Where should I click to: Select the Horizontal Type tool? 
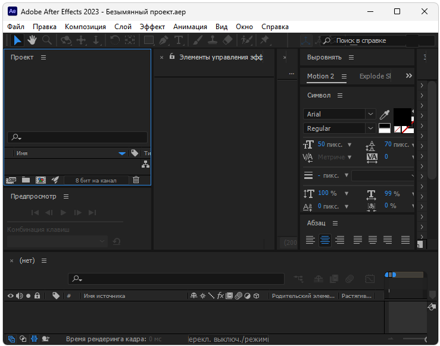tap(179, 40)
